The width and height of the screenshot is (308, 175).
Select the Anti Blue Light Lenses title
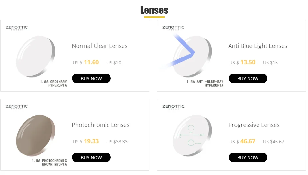click(x=258, y=46)
